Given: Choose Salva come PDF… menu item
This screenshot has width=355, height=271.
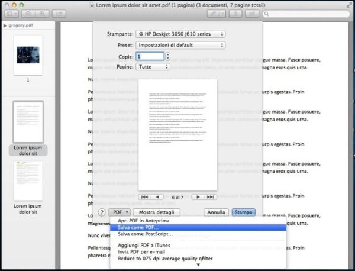Looking at the screenshot, I should [x=142, y=227].
